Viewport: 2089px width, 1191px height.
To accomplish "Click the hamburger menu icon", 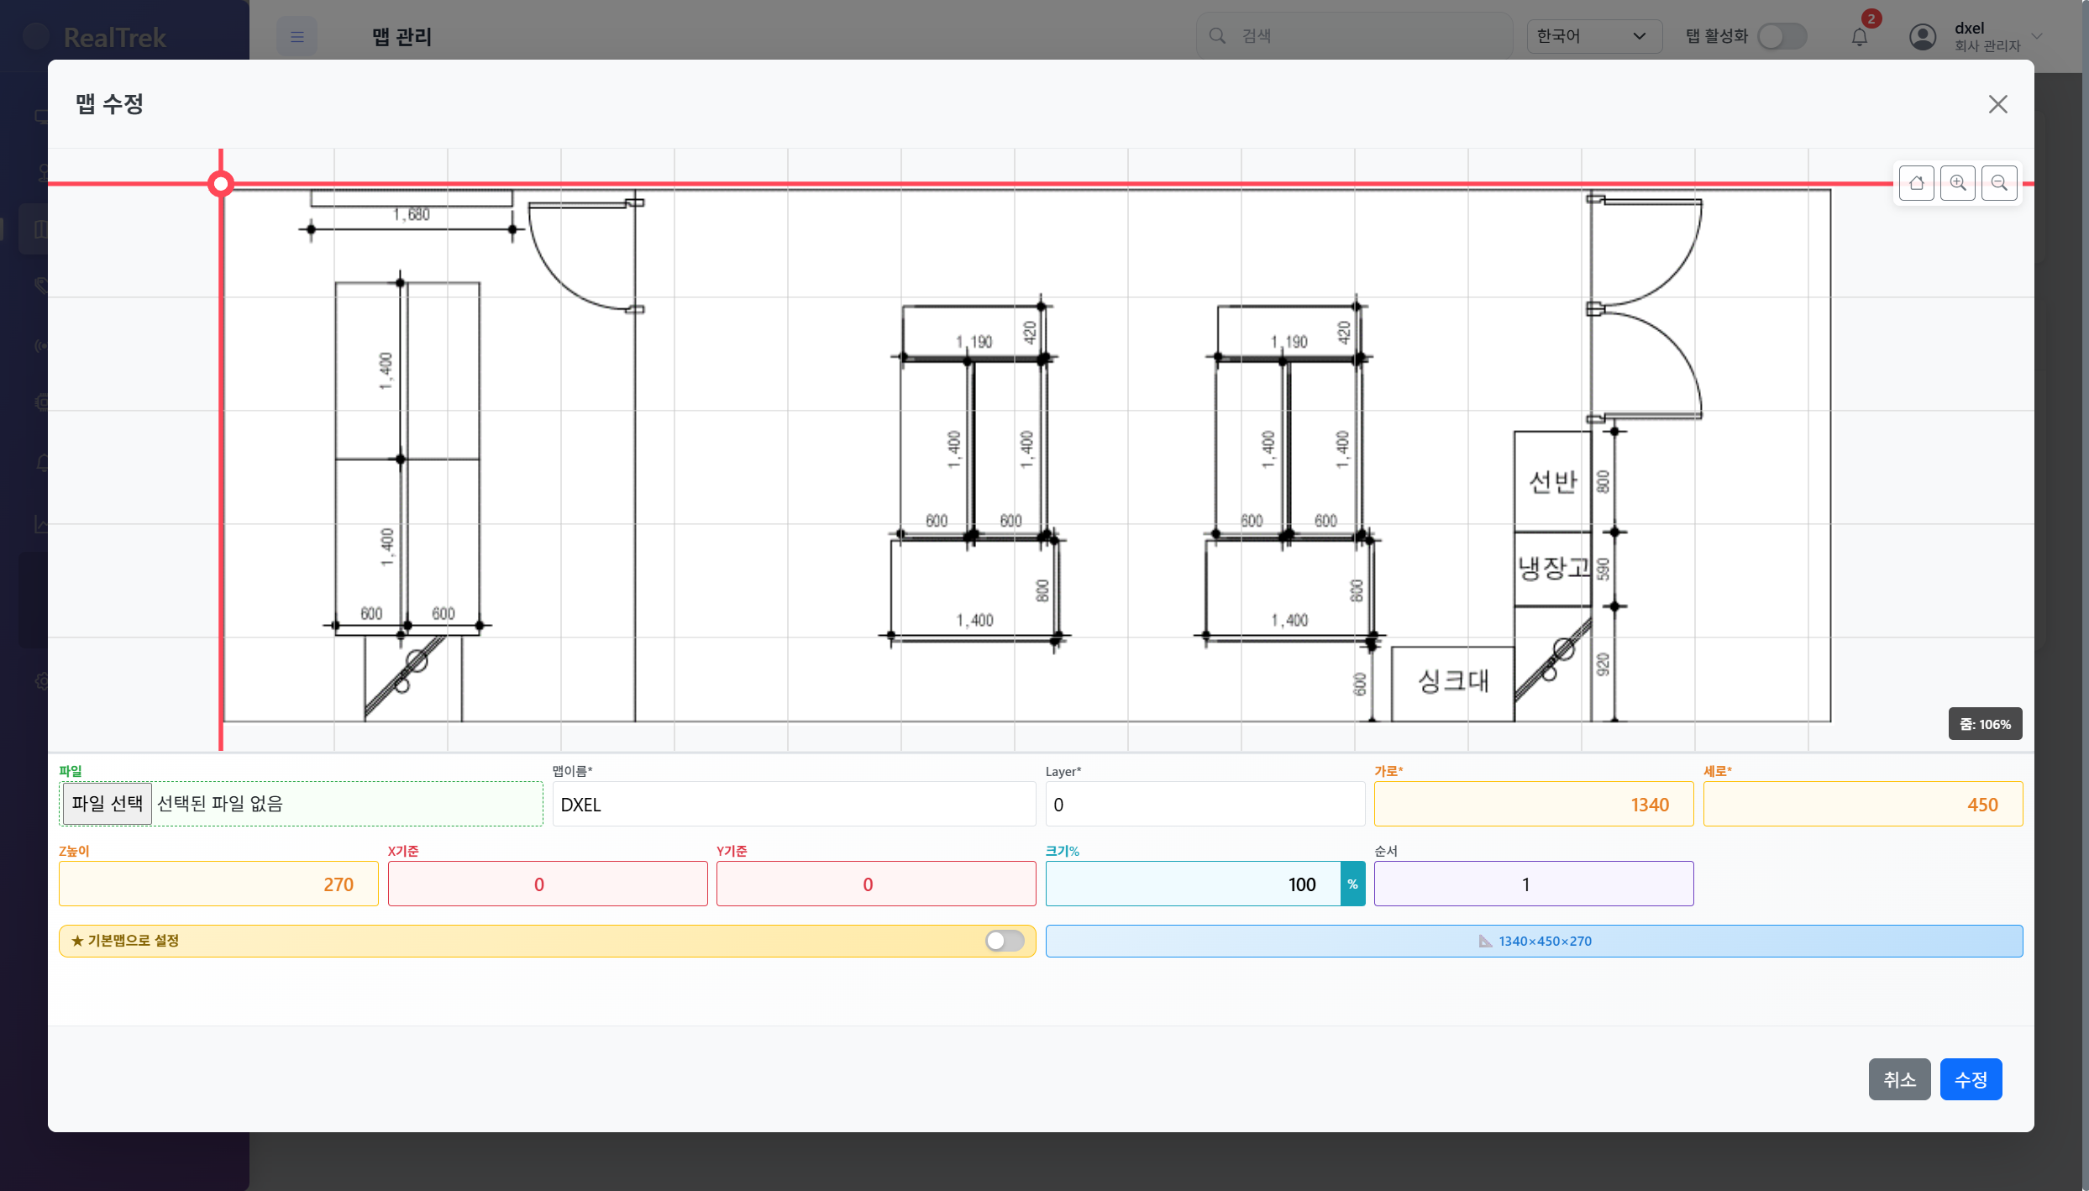I will [x=297, y=37].
